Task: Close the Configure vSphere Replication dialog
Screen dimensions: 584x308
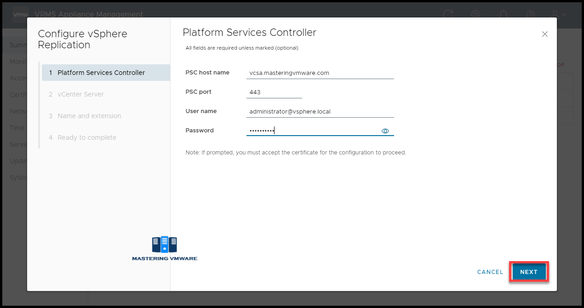Action: (x=545, y=34)
